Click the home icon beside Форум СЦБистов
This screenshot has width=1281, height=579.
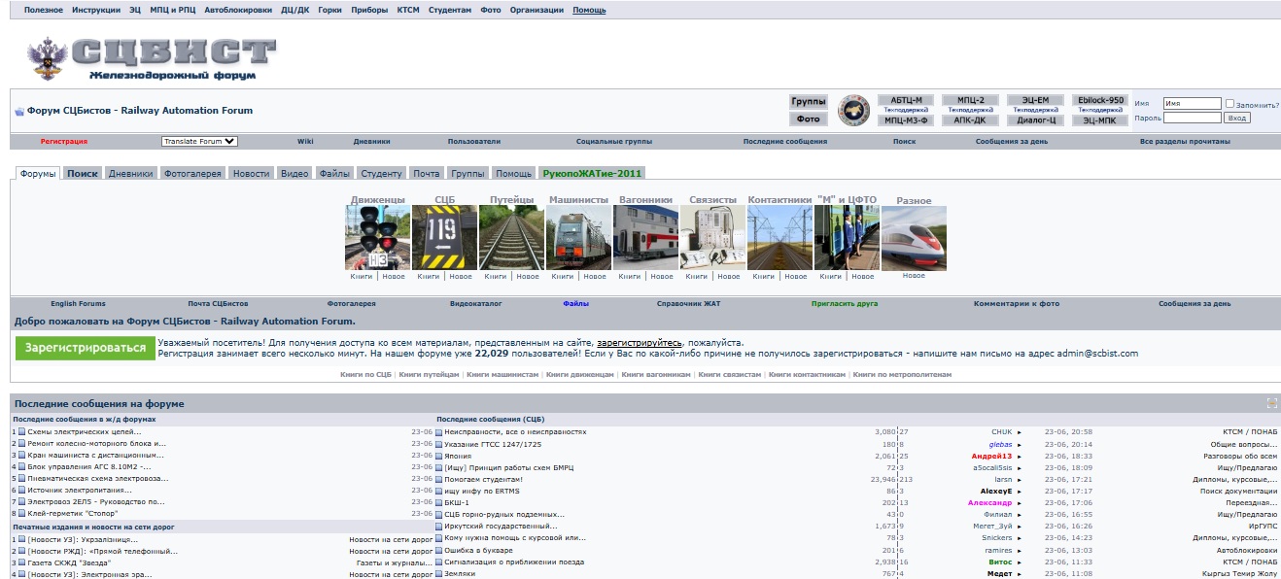(x=18, y=111)
